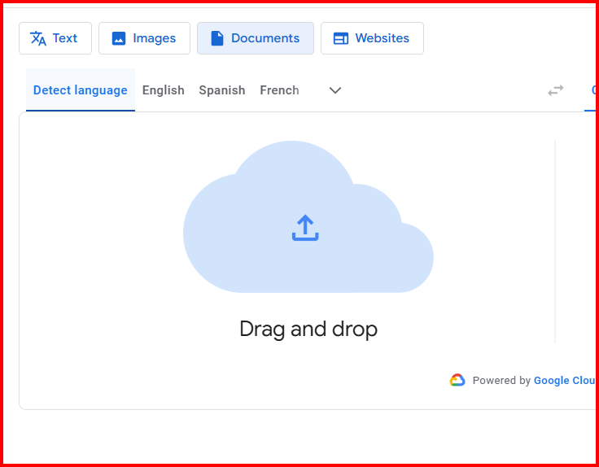Click the upload arrow inside the cloud
Image resolution: width=599 pixels, height=467 pixels.
click(x=305, y=228)
